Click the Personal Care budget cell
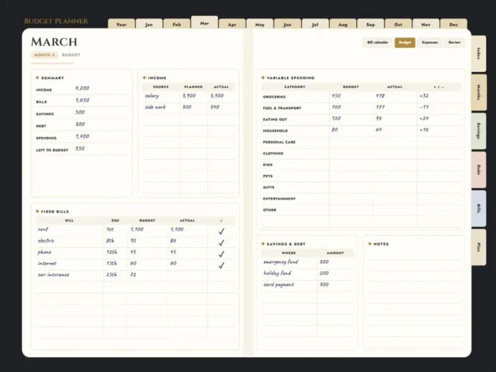Screen dimensions: 496x372 click(x=351, y=142)
